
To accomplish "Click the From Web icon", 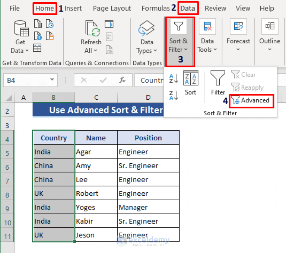I will [x=38, y=36].
